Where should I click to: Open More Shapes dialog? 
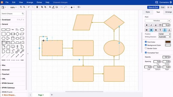pos(9,95)
